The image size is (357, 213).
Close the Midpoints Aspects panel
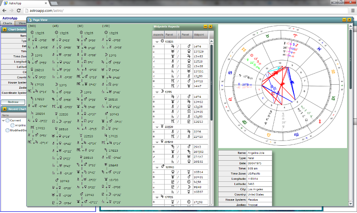tap(211, 26)
